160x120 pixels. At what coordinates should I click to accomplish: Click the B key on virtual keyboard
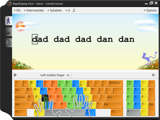[x=63, y=105]
